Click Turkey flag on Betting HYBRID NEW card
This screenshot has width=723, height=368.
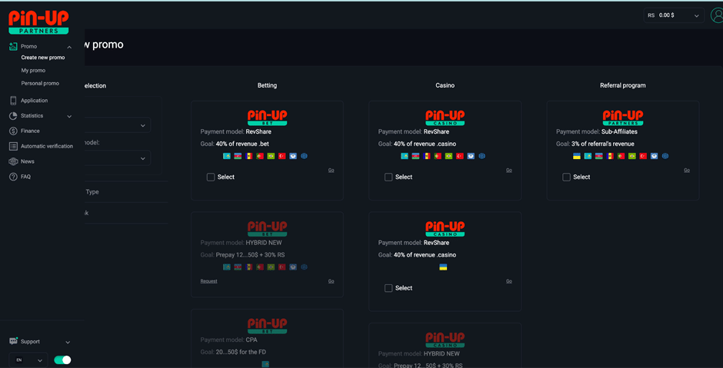282,267
